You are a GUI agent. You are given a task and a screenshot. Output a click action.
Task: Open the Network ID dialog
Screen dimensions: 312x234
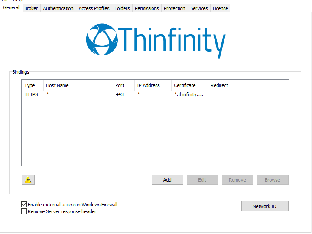pos(265,206)
